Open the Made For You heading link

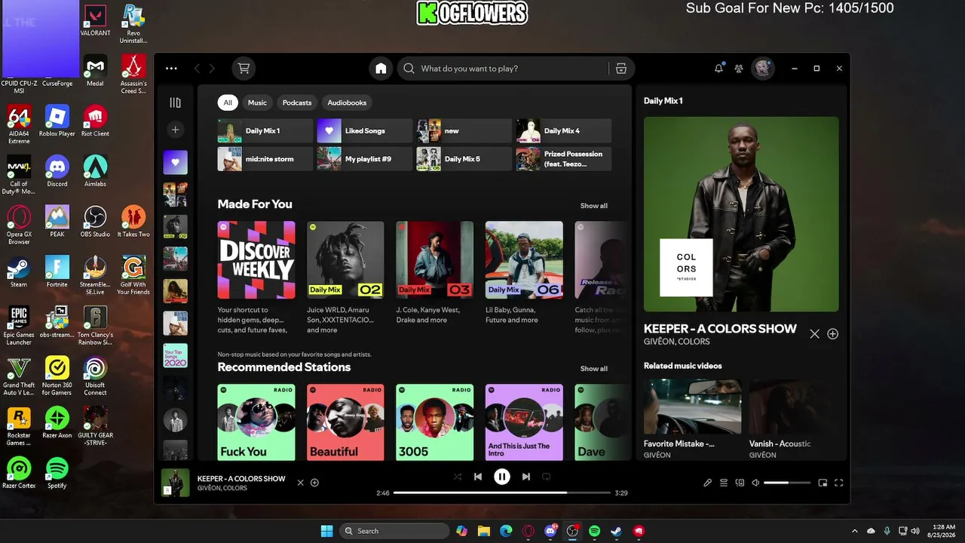tap(255, 204)
